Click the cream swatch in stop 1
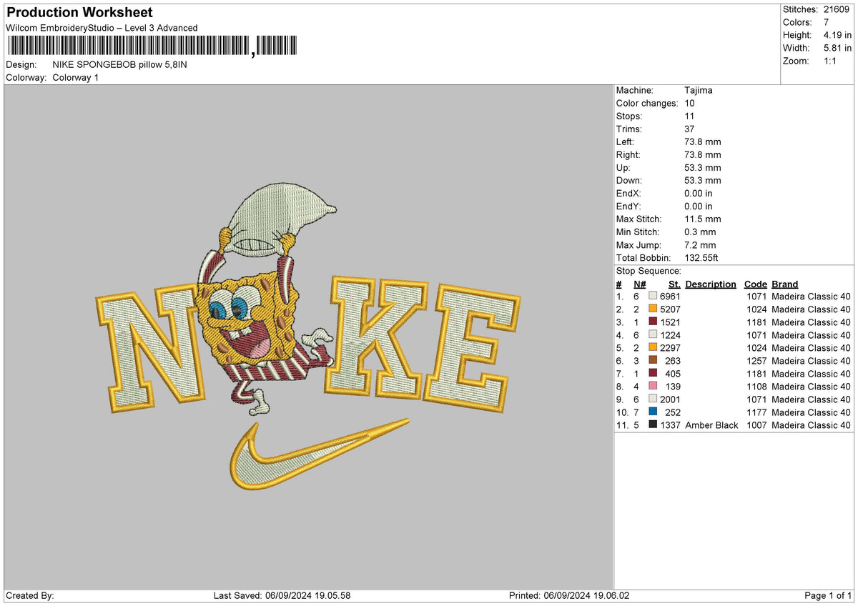858x606 pixels. pos(653,297)
